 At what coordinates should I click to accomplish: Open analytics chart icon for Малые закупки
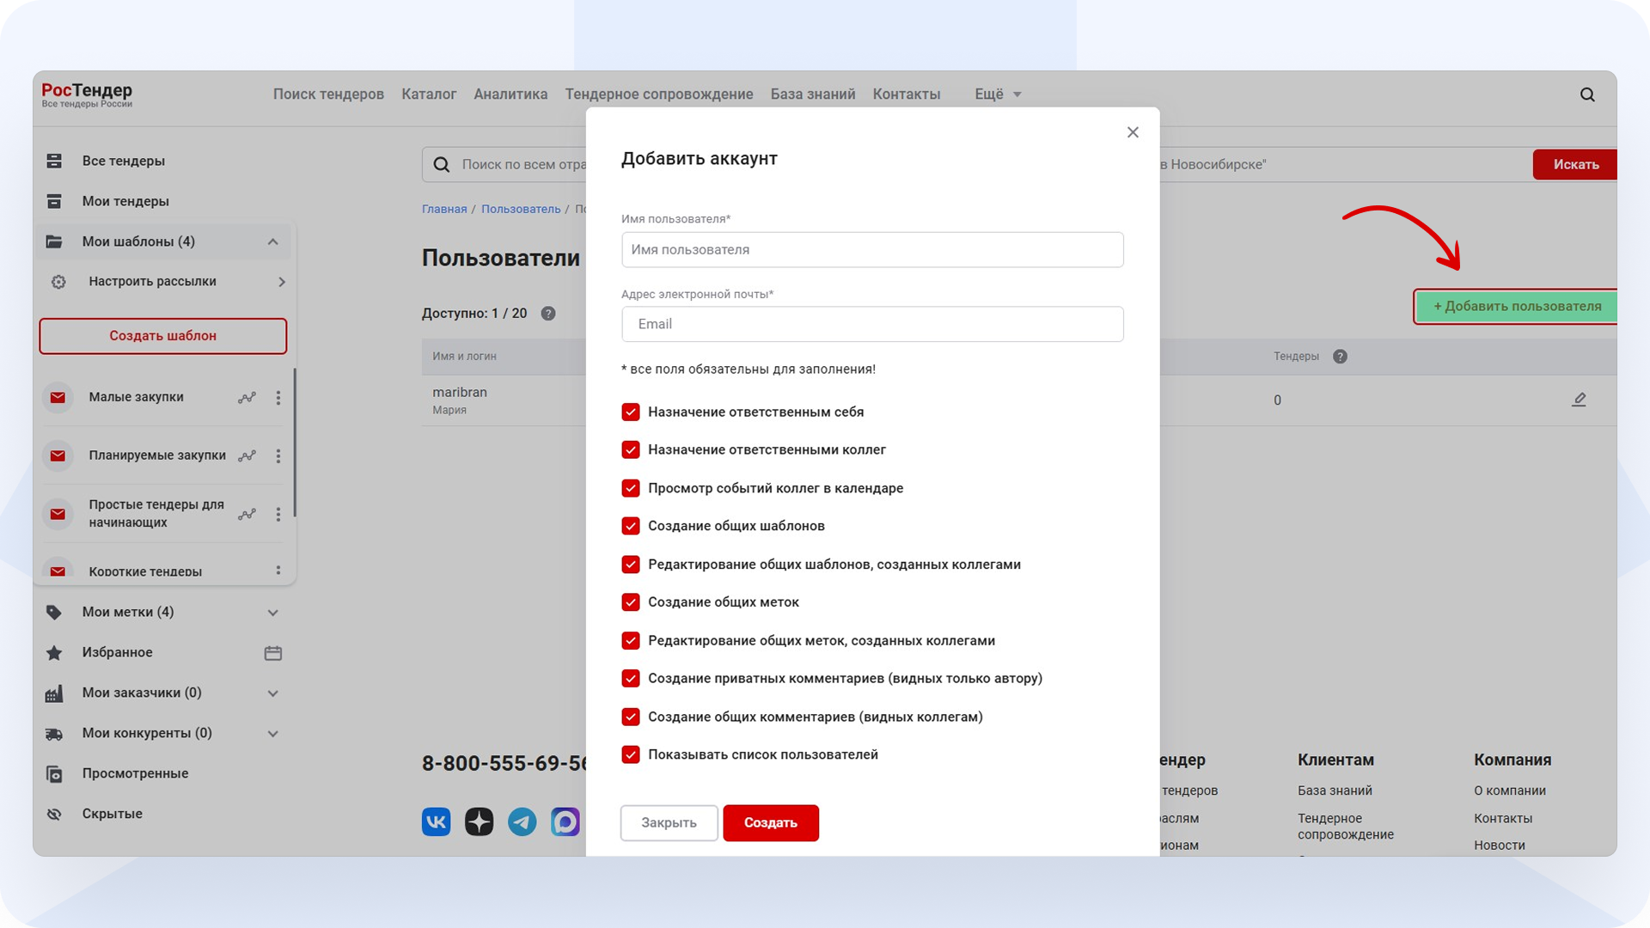click(x=247, y=398)
